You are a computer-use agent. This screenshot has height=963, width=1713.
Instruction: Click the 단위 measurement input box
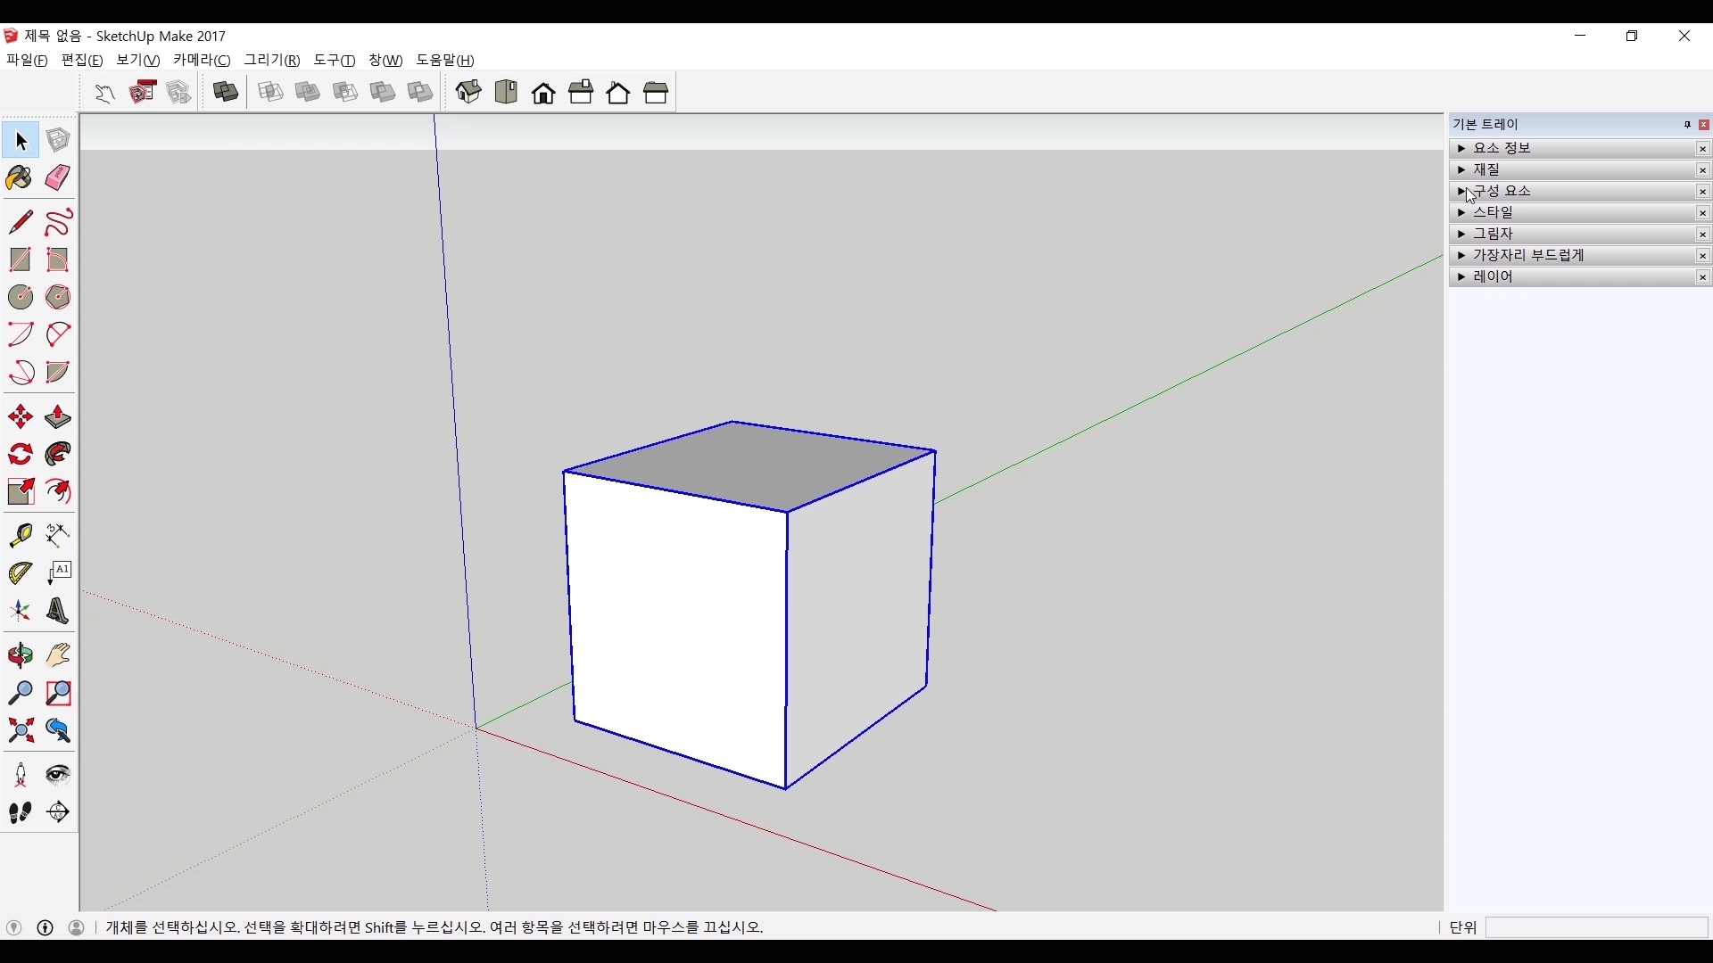[x=1596, y=928]
